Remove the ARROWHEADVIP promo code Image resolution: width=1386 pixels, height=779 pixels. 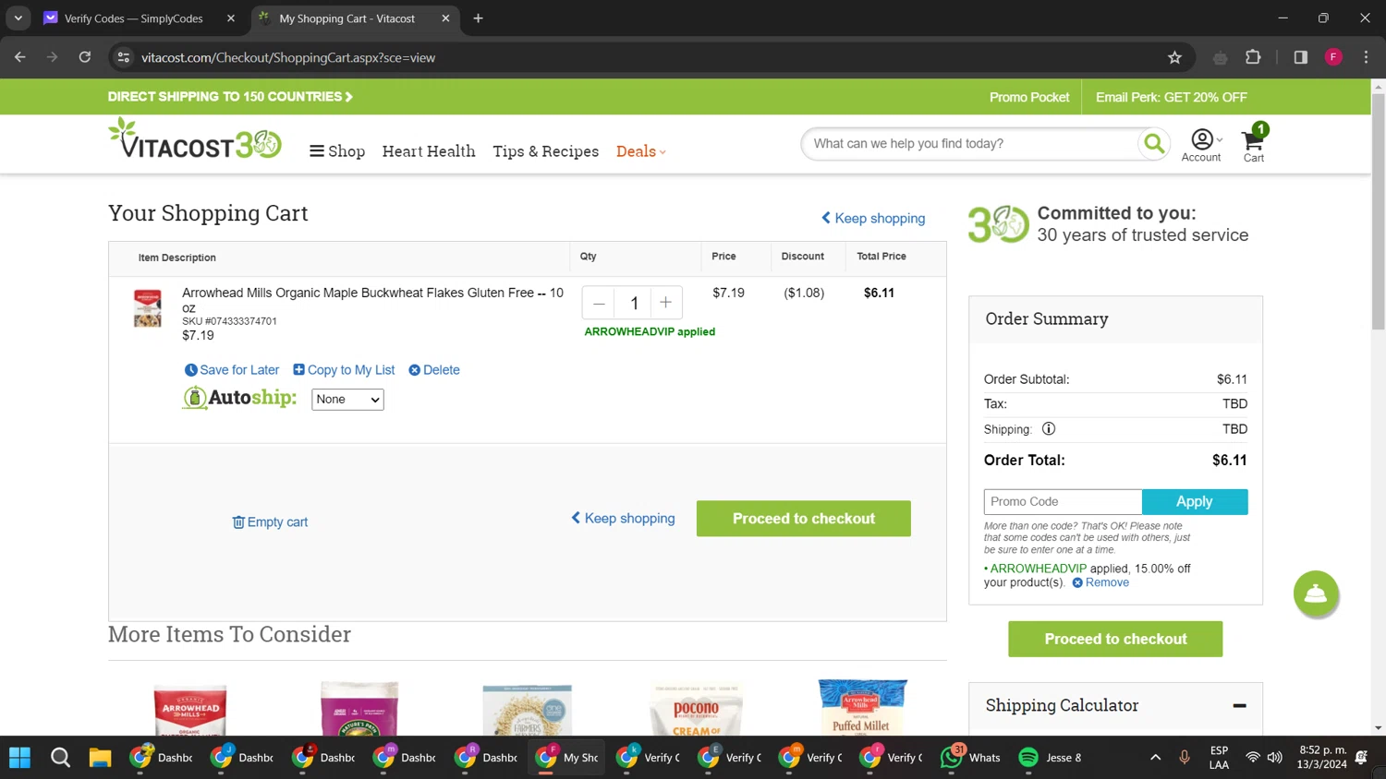(1100, 582)
